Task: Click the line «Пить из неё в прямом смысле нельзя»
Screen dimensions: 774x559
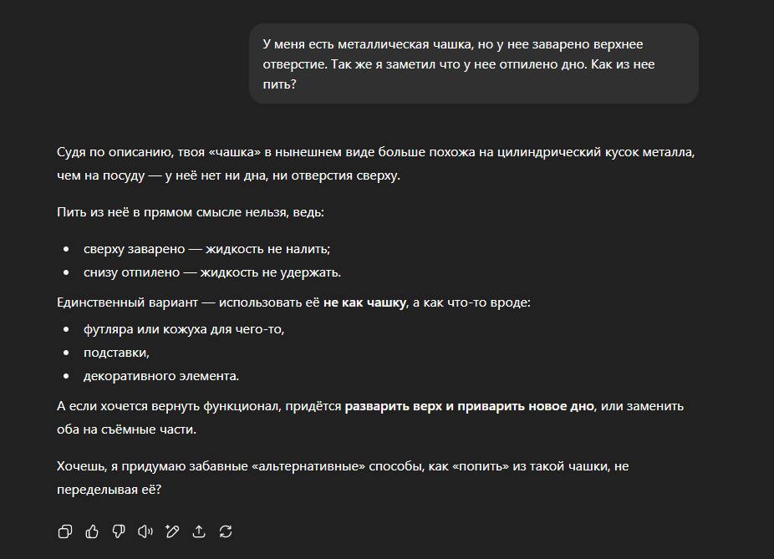Action: (191, 212)
